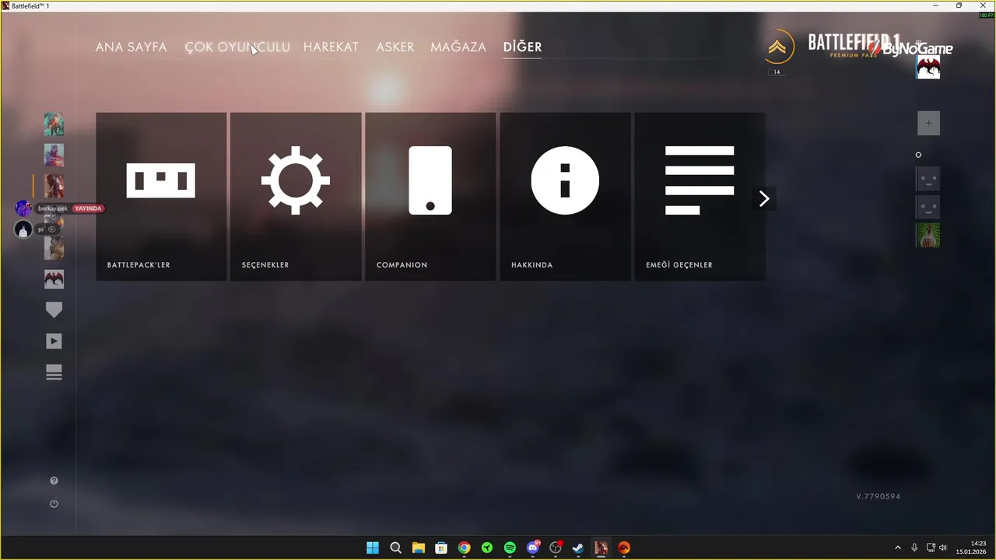Open the Hakkında info tile

tap(565, 197)
